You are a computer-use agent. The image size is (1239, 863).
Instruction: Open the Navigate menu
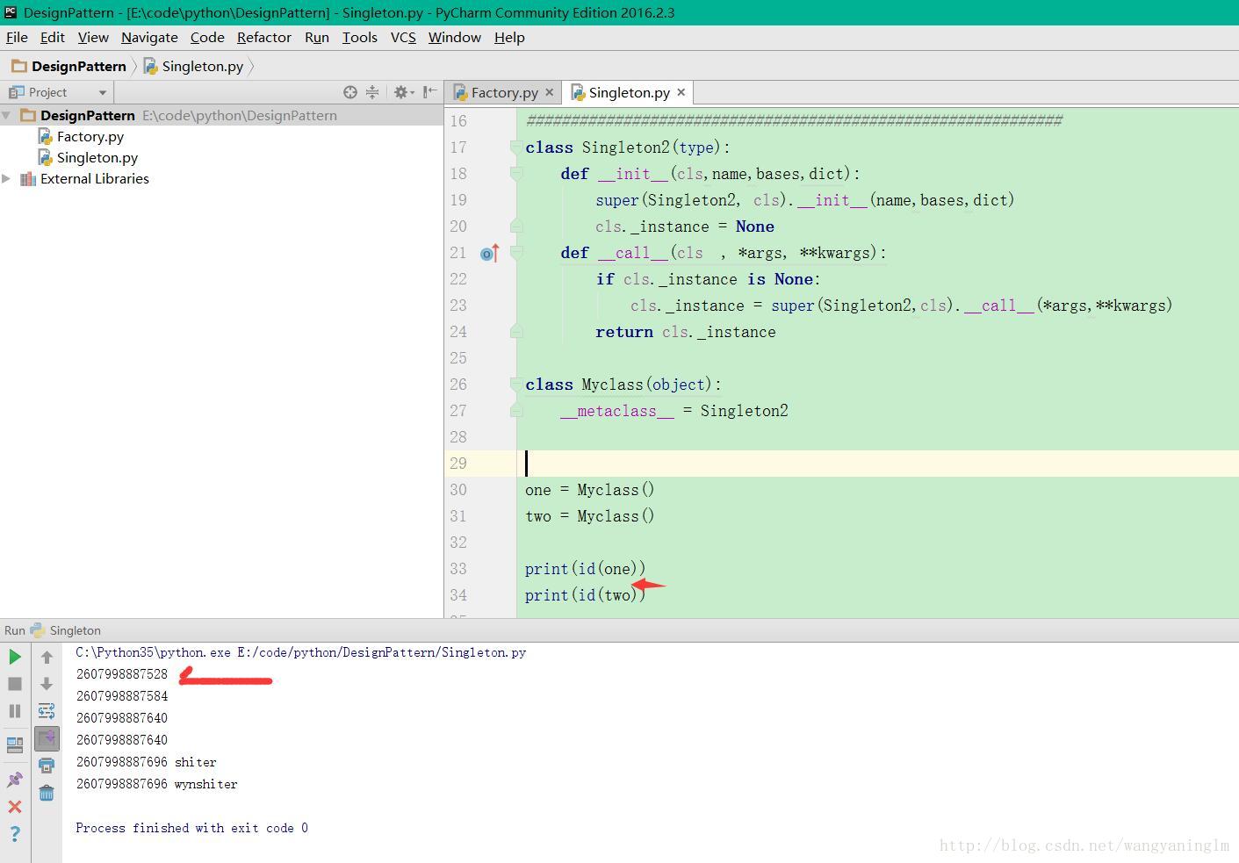click(149, 37)
